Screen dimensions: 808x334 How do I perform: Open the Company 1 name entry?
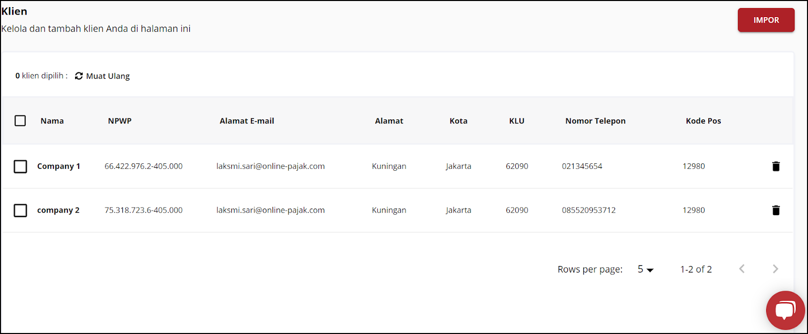(x=58, y=166)
